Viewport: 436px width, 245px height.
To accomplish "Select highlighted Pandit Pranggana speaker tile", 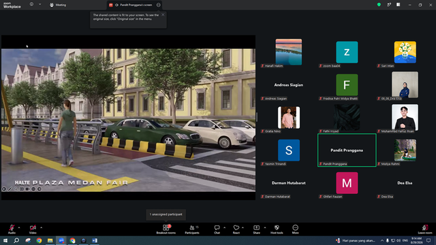I will pos(347,150).
